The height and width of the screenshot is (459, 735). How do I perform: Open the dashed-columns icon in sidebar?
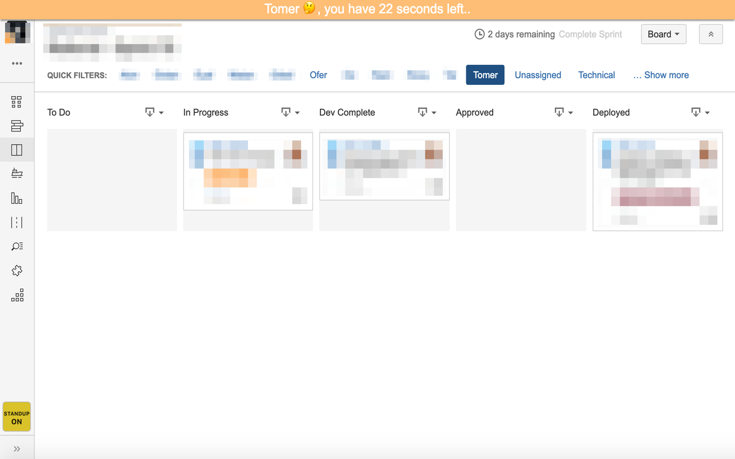(17, 223)
